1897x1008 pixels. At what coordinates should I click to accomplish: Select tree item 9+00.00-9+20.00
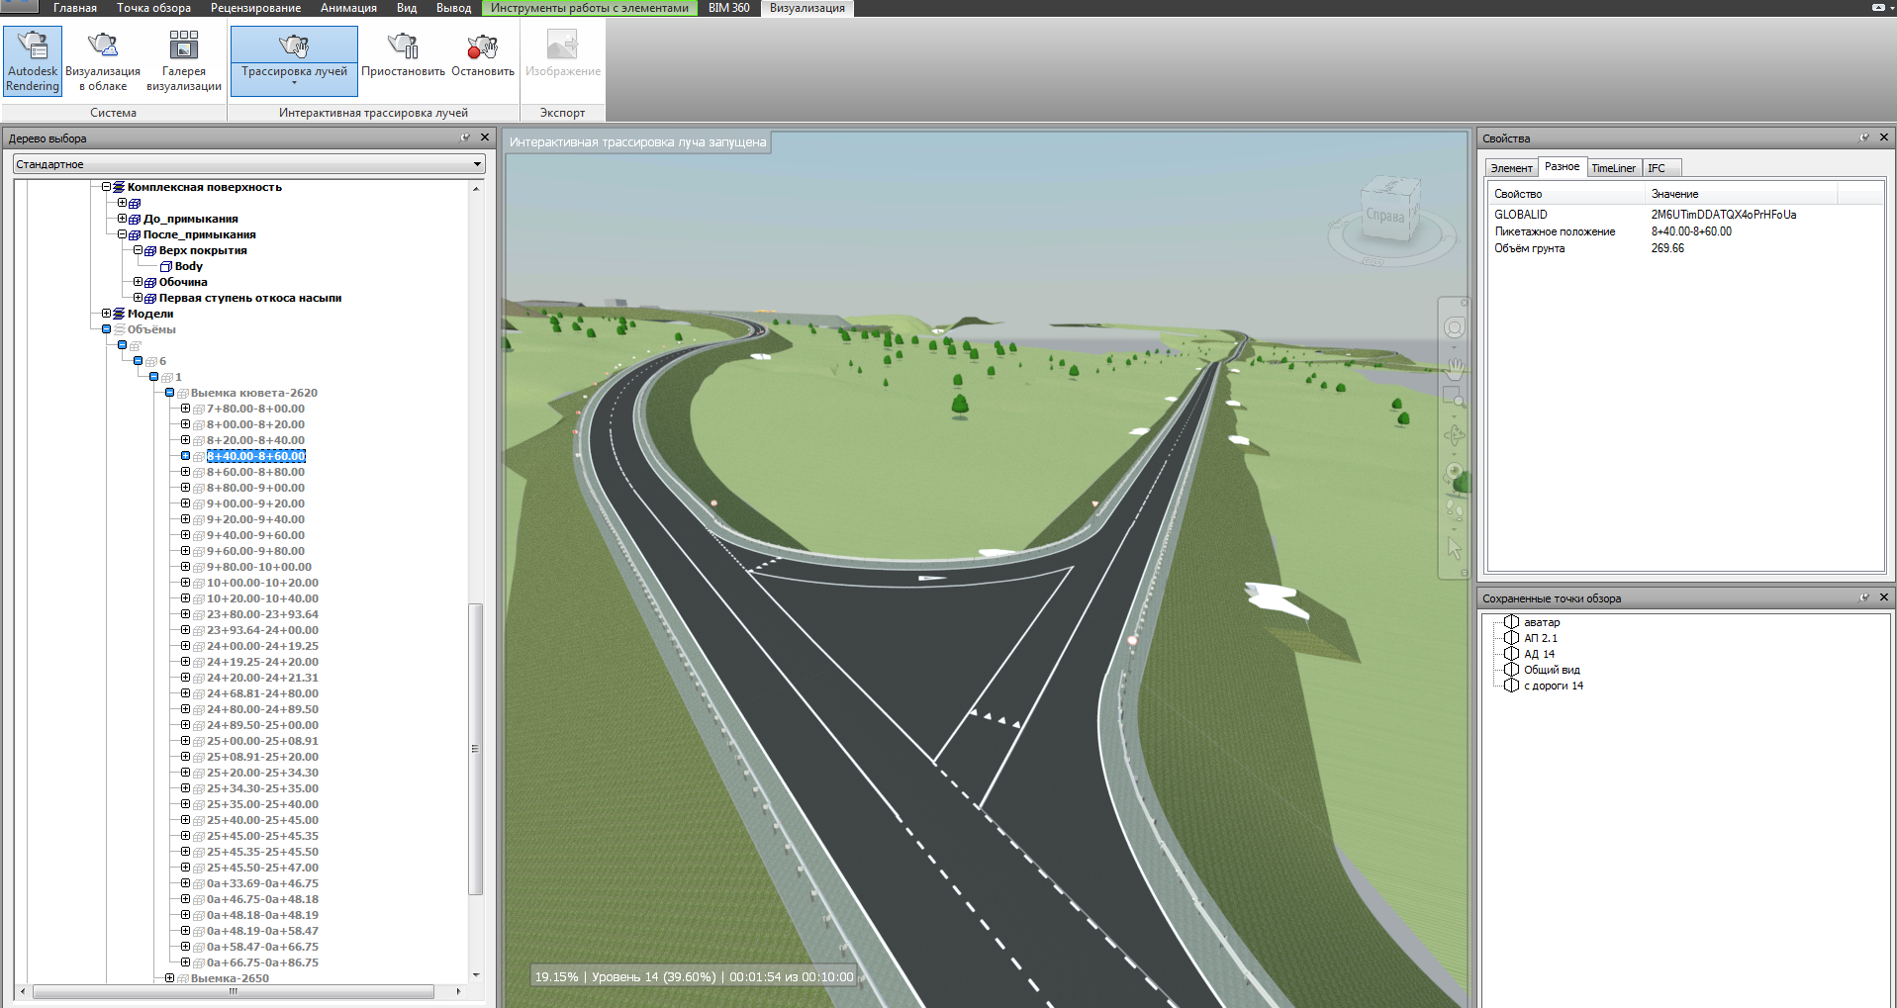(x=255, y=504)
